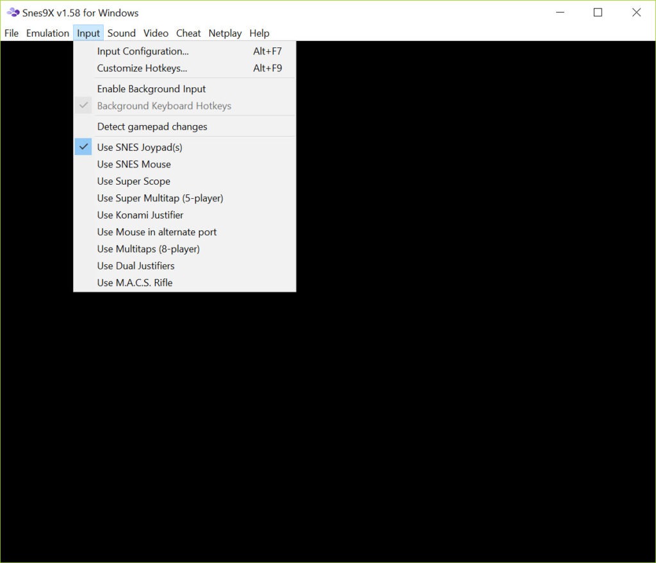Open the Netplay menu
This screenshot has width=656, height=563.
click(x=225, y=33)
